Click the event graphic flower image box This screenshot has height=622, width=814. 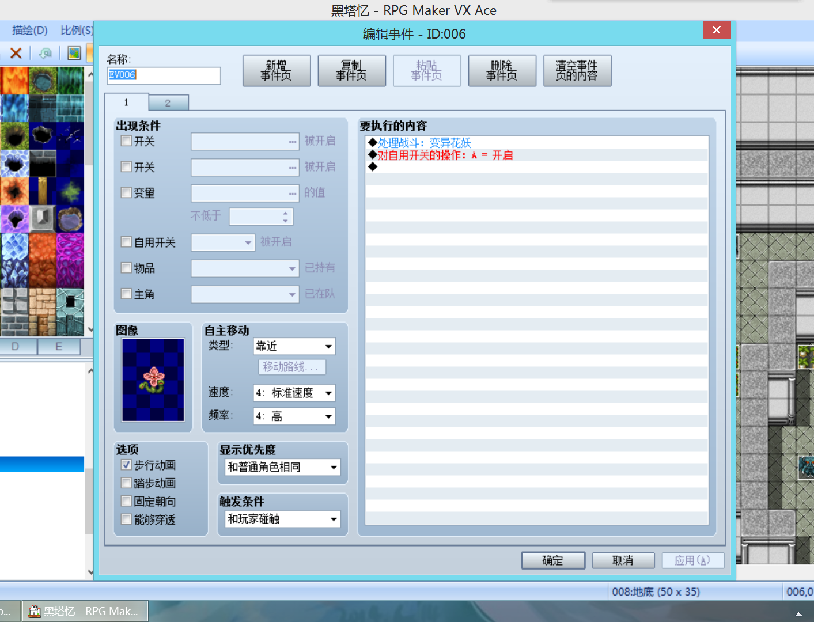(153, 380)
